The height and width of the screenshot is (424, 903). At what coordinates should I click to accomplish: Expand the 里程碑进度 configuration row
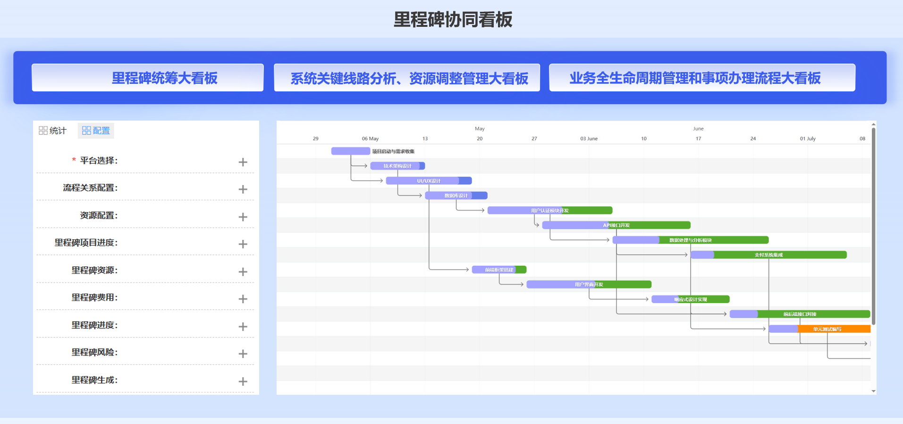coord(243,326)
